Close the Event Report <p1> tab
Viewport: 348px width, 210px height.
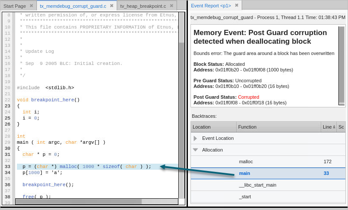(x=236, y=6)
